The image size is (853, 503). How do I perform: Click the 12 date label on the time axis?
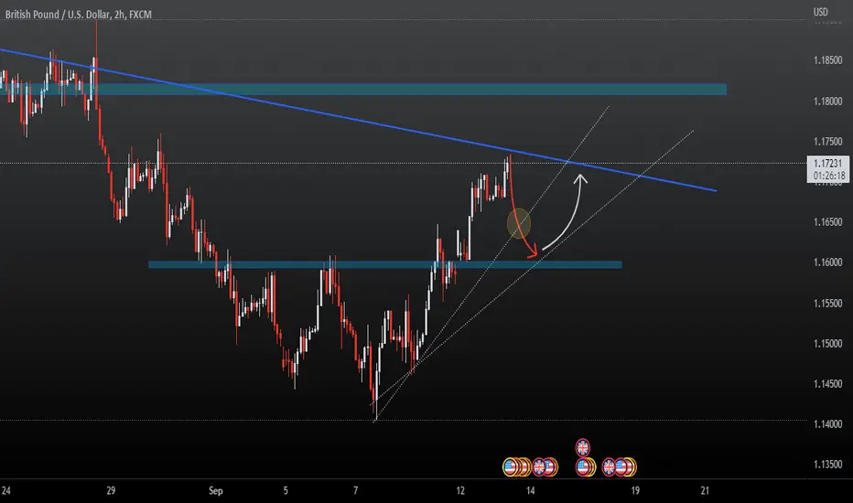(x=460, y=490)
